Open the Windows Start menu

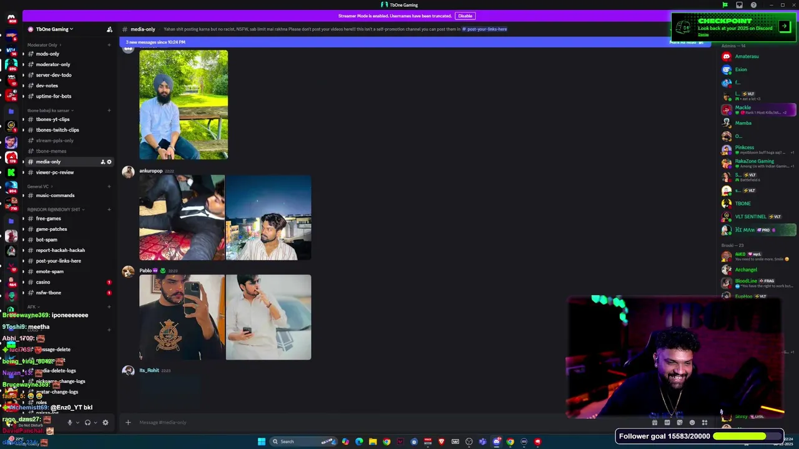click(262, 442)
